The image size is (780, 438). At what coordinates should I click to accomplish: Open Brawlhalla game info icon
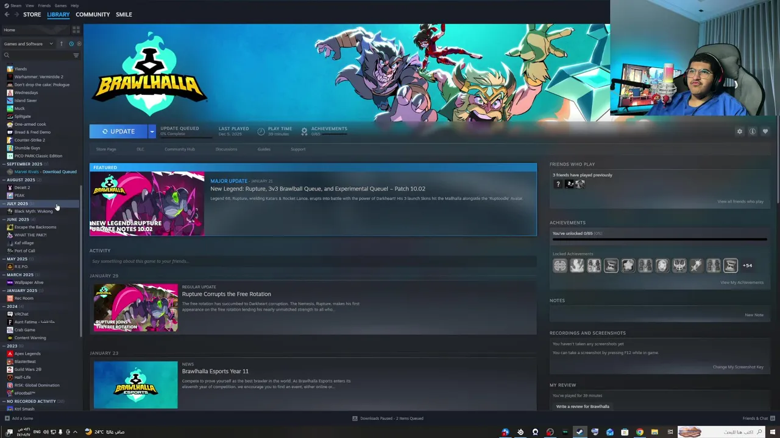click(753, 131)
